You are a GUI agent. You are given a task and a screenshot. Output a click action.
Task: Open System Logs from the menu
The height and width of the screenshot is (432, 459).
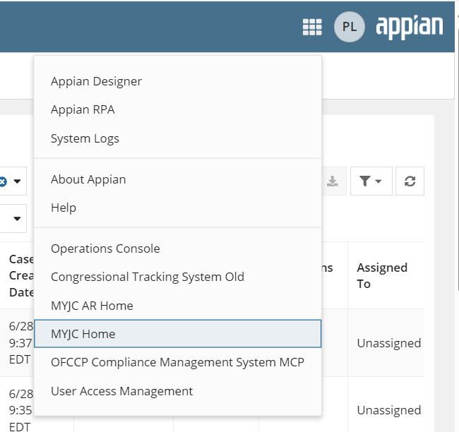pos(178,138)
